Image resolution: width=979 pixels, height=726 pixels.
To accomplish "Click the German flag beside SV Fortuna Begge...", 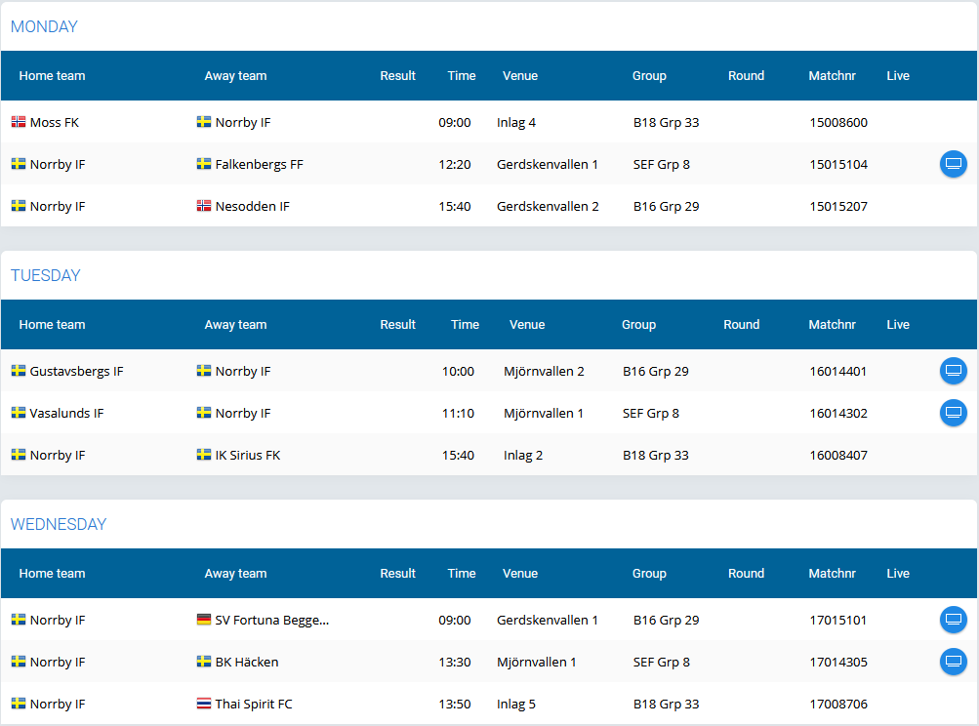I will click(x=204, y=620).
